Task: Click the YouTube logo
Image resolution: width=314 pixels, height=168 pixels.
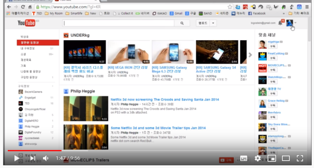Action: coord(26,23)
